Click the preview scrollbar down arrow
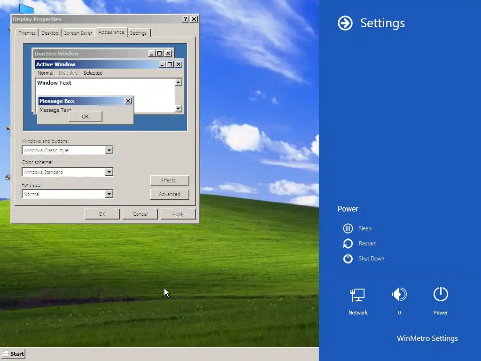The height and width of the screenshot is (361, 481). click(178, 109)
